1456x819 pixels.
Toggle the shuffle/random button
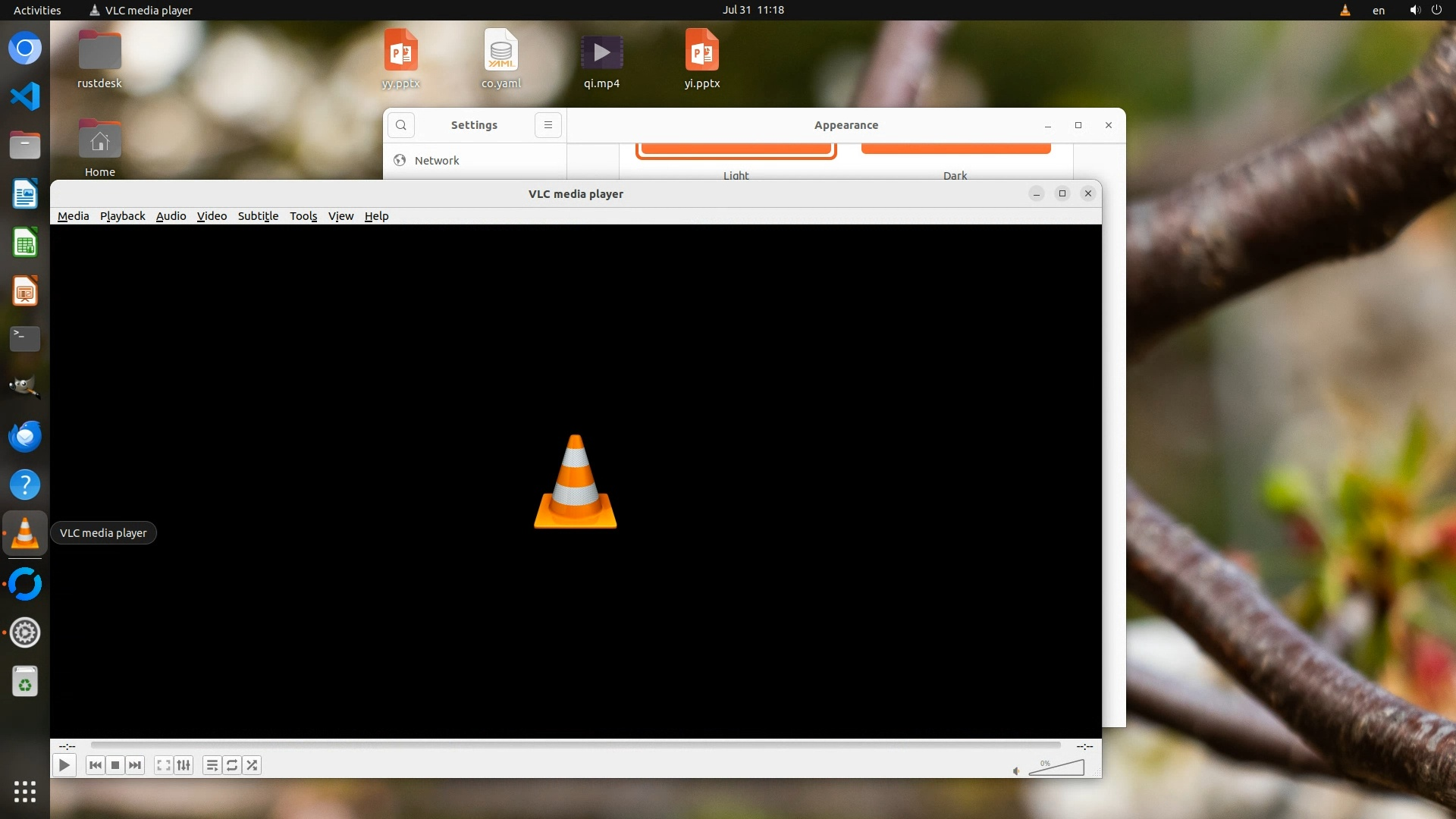pyautogui.click(x=252, y=765)
